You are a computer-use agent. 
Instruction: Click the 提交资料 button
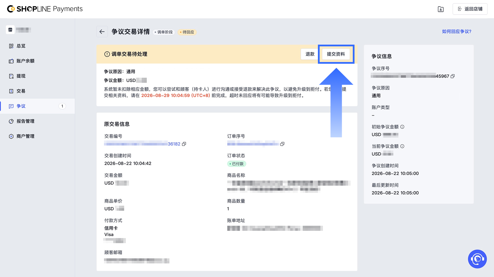(x=336, y=54)
